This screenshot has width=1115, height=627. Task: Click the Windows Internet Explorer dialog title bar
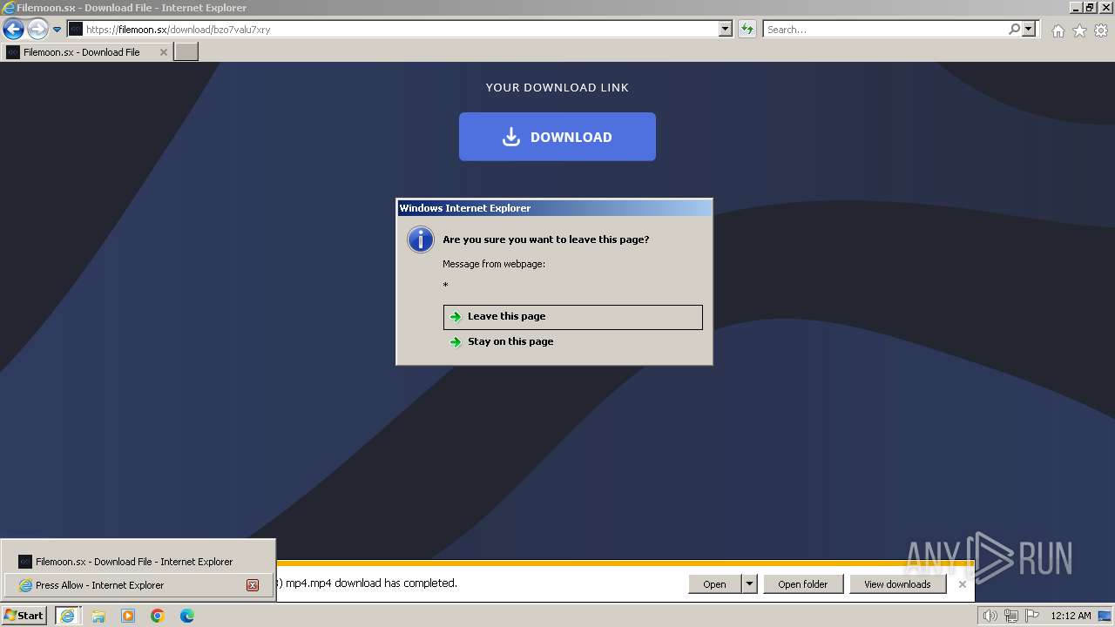click(554, 208)
